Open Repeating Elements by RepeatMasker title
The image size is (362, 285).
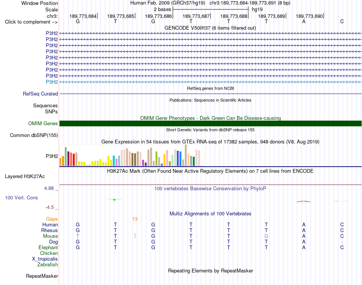pyautogui.click(x=210, y=271)
